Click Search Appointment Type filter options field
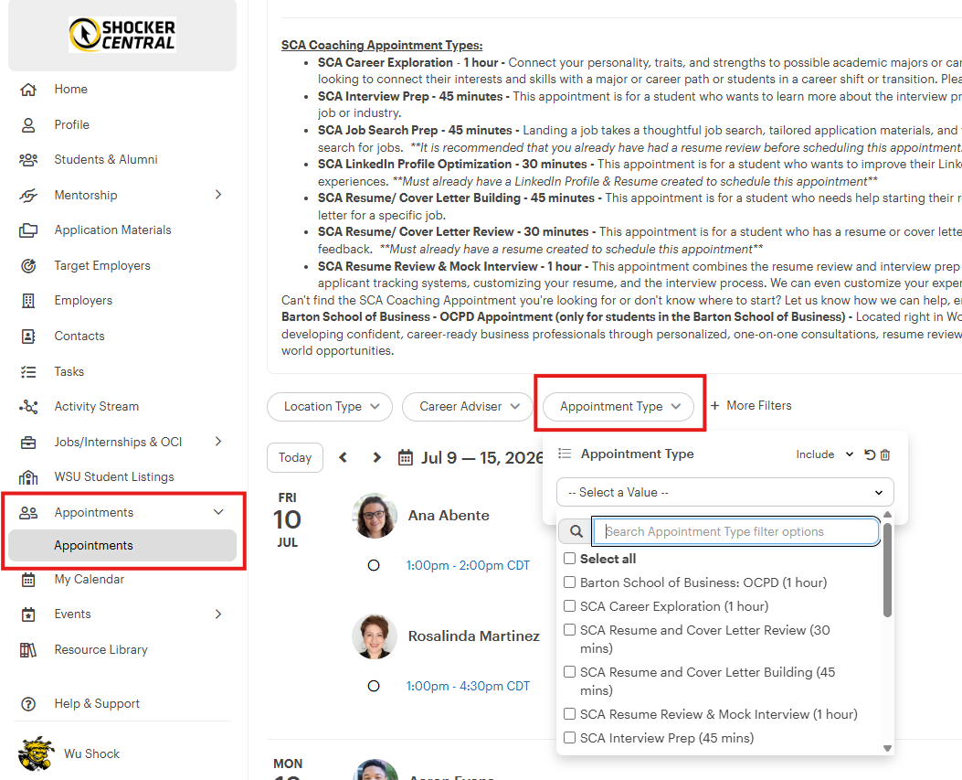The image size is (962, 780). [x=736, y=531]
